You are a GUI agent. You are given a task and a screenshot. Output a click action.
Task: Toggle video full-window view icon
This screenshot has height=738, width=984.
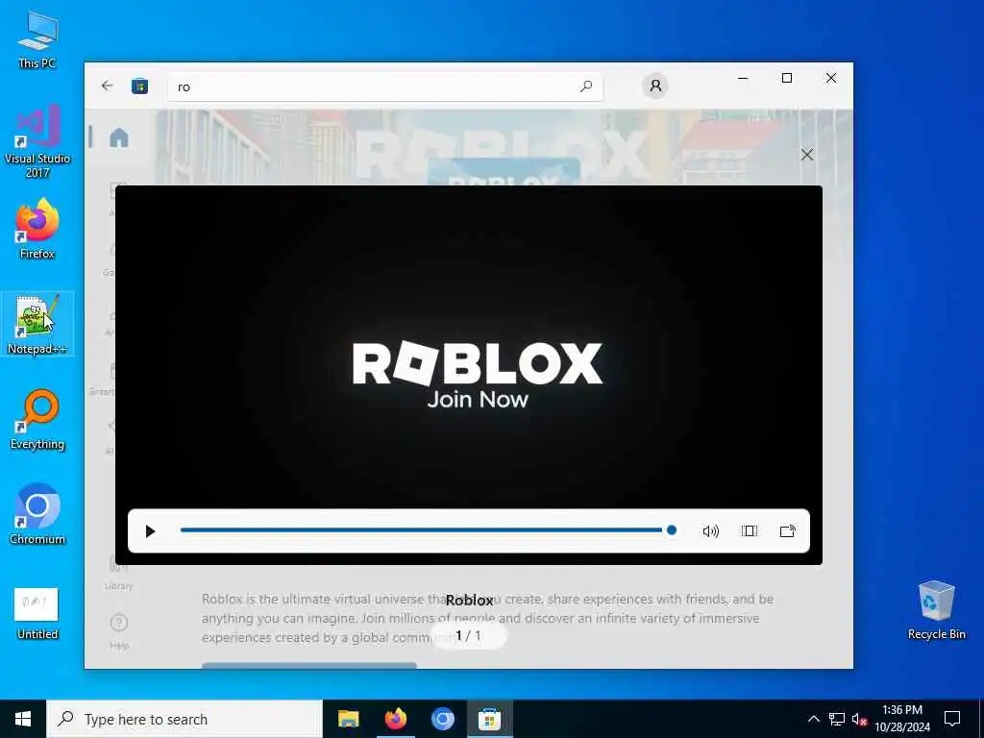tap(750, 530)
